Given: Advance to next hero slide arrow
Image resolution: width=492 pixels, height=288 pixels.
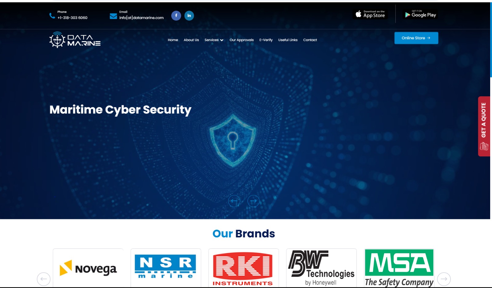Looking at the screenshot, I should pos(253,201).
